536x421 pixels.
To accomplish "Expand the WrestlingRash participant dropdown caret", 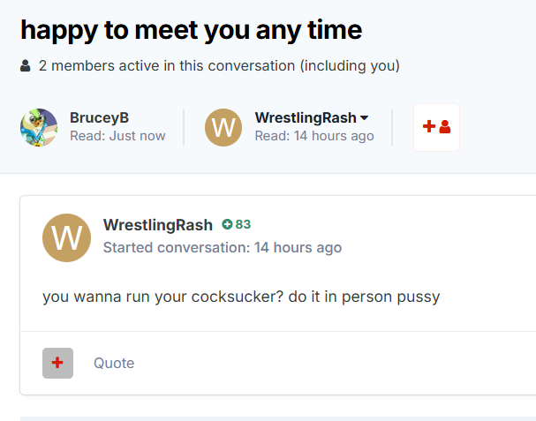I will (x=365, y=118).
